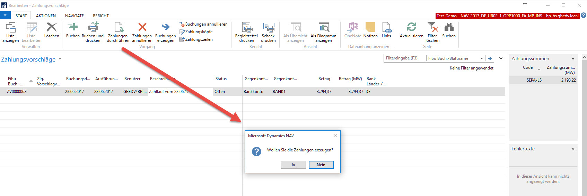Viewport: 587px width, 196px height.
Task: Click Buchungen annullieren
Action: 203,24
